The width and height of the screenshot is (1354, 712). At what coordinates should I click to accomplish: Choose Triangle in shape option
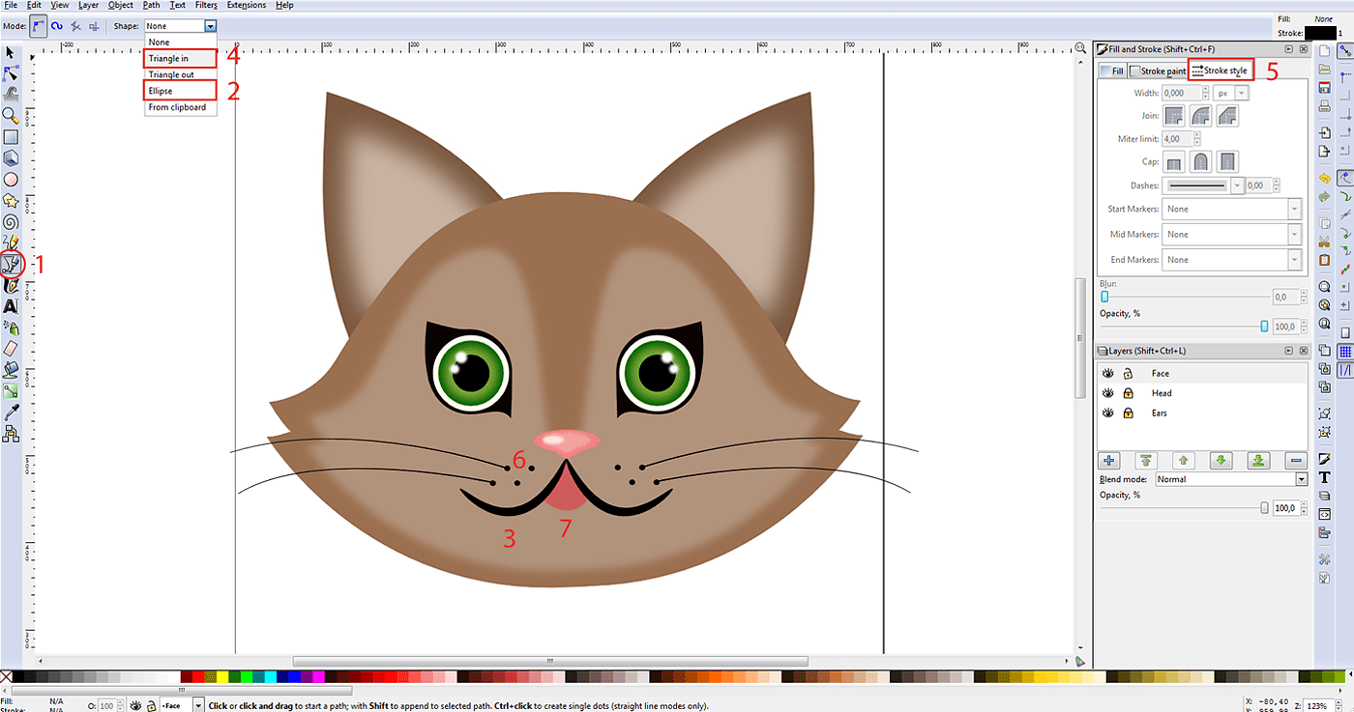[x=181, y=59]
